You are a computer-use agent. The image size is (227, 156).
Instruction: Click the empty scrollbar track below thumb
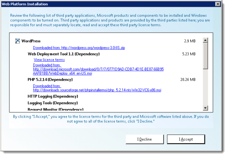click(x=205, y=87)
